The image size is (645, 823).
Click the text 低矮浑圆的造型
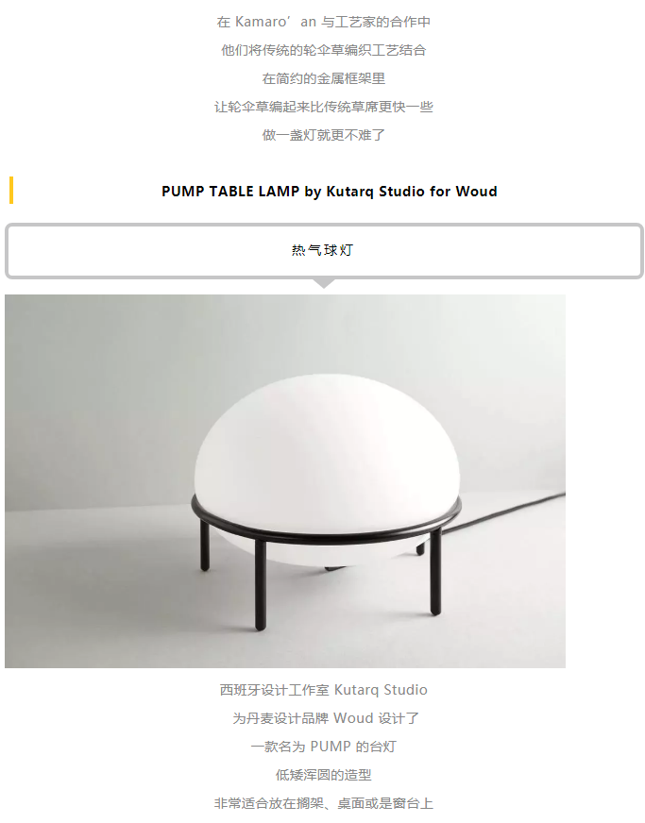[x=324, y=775]
